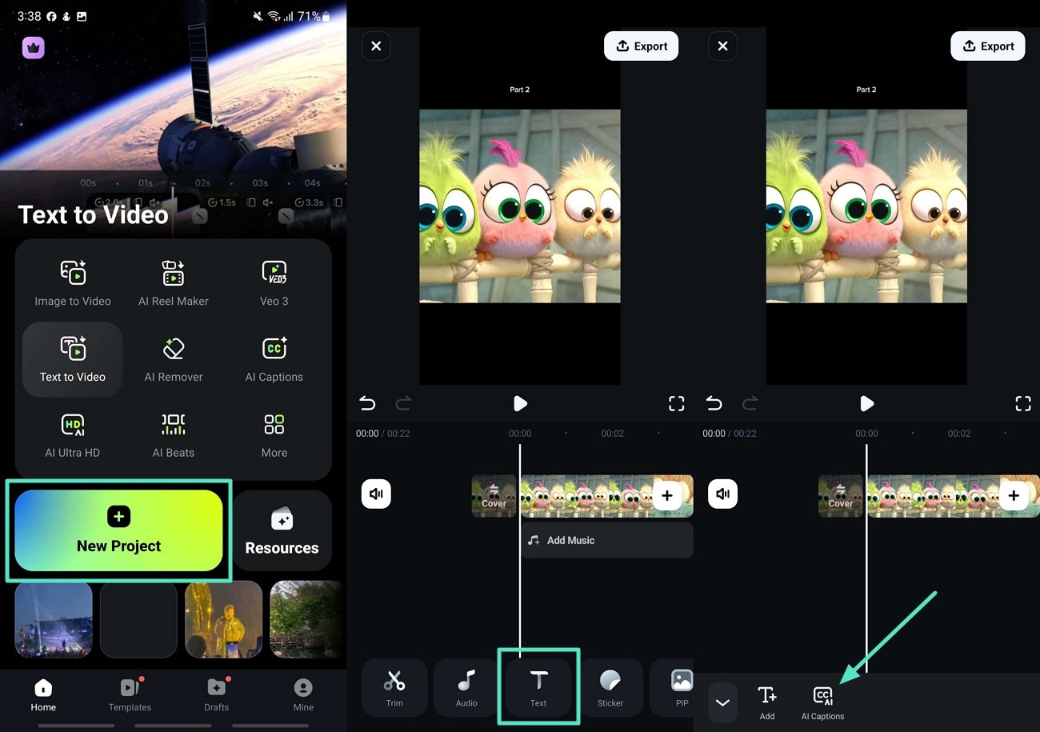Open AI Captions on home screen grid
The image size is (1040, 732).
coord(274,359)
